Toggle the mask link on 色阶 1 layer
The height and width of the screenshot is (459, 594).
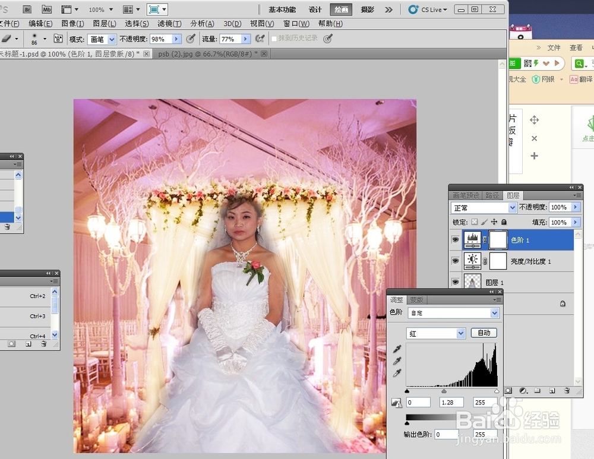485,240
